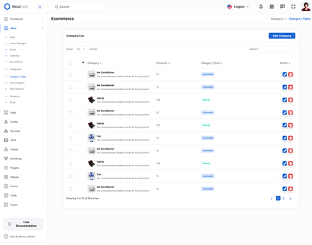This screenshot has height=245, width=312.
Task: Click the Add Category button
Action: [282, 35]
